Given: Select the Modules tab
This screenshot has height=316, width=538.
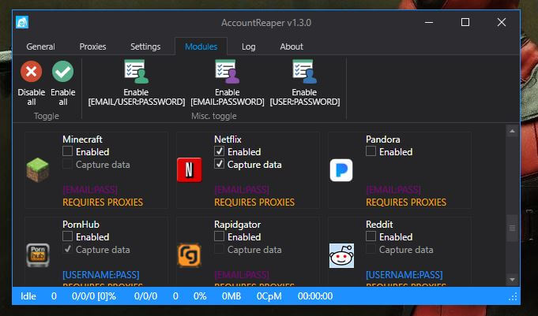Looking at the screenshot, I should [x=201, y=46].
